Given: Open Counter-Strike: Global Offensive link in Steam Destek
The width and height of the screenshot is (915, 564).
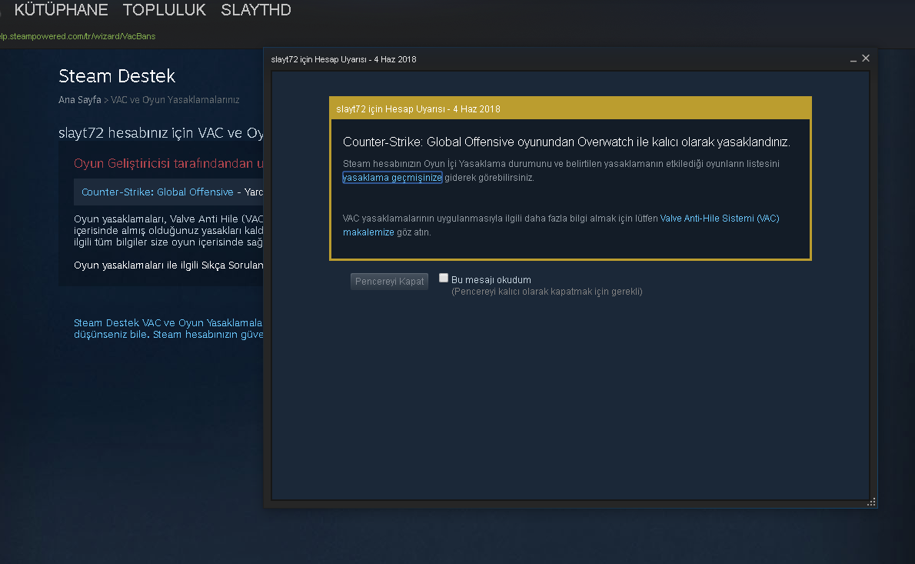Looking at the screenshot, I should click(x=157, y=192).
